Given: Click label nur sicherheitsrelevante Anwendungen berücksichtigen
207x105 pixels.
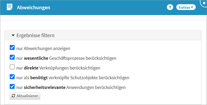Looking at the screenshot, I should point(71,87).
